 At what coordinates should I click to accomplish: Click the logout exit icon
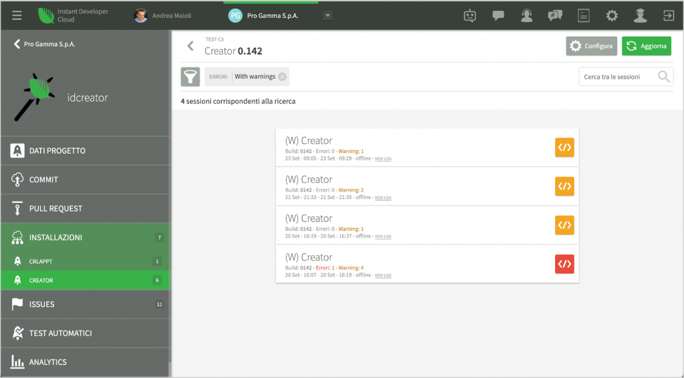[668, 16]
